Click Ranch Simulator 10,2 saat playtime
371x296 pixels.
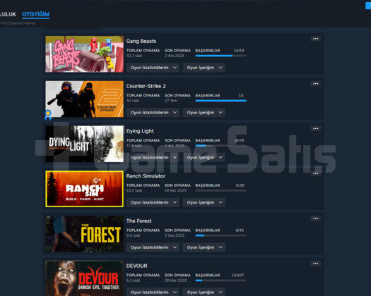point(134,190)
